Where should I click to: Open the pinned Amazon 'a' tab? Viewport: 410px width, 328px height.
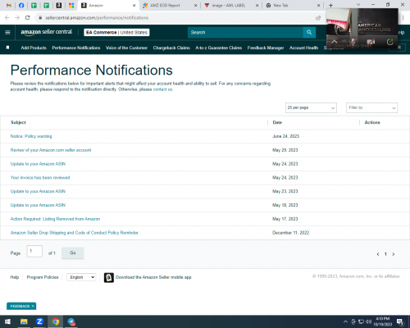pos(59,5)
